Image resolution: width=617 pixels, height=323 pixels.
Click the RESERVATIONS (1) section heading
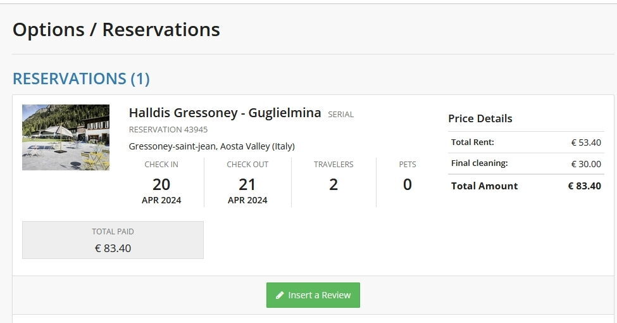[x=81, y=79]
